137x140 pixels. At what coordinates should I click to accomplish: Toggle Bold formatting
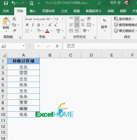tap(27, 25)
